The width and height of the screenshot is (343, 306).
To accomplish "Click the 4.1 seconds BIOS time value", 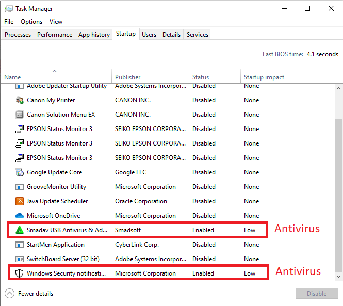I will (322, 54).
